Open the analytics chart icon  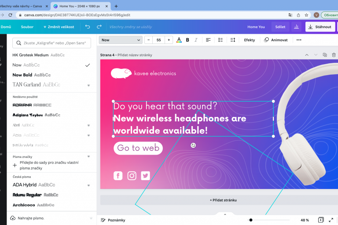[296, 27]
